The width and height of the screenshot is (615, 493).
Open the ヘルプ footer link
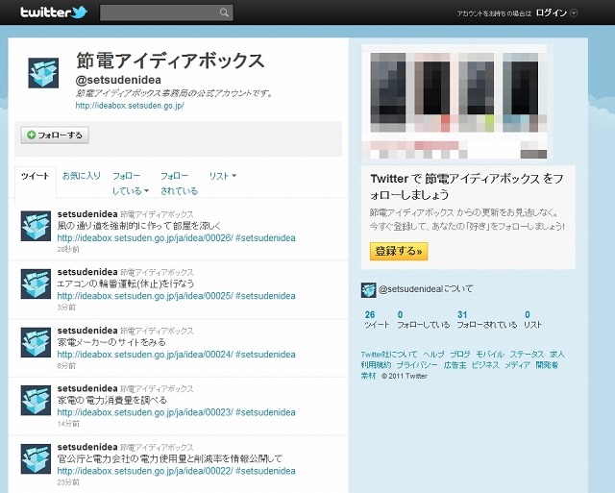(433, 355)
